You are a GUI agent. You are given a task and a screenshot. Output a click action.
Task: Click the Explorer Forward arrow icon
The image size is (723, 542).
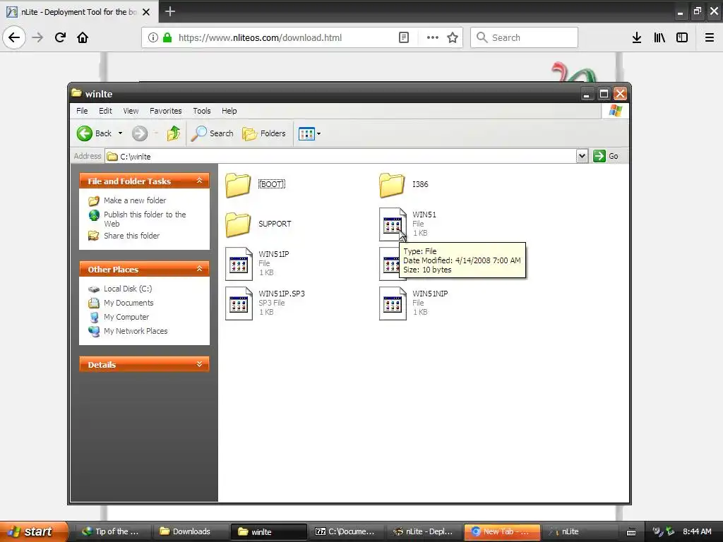point(140,133)
